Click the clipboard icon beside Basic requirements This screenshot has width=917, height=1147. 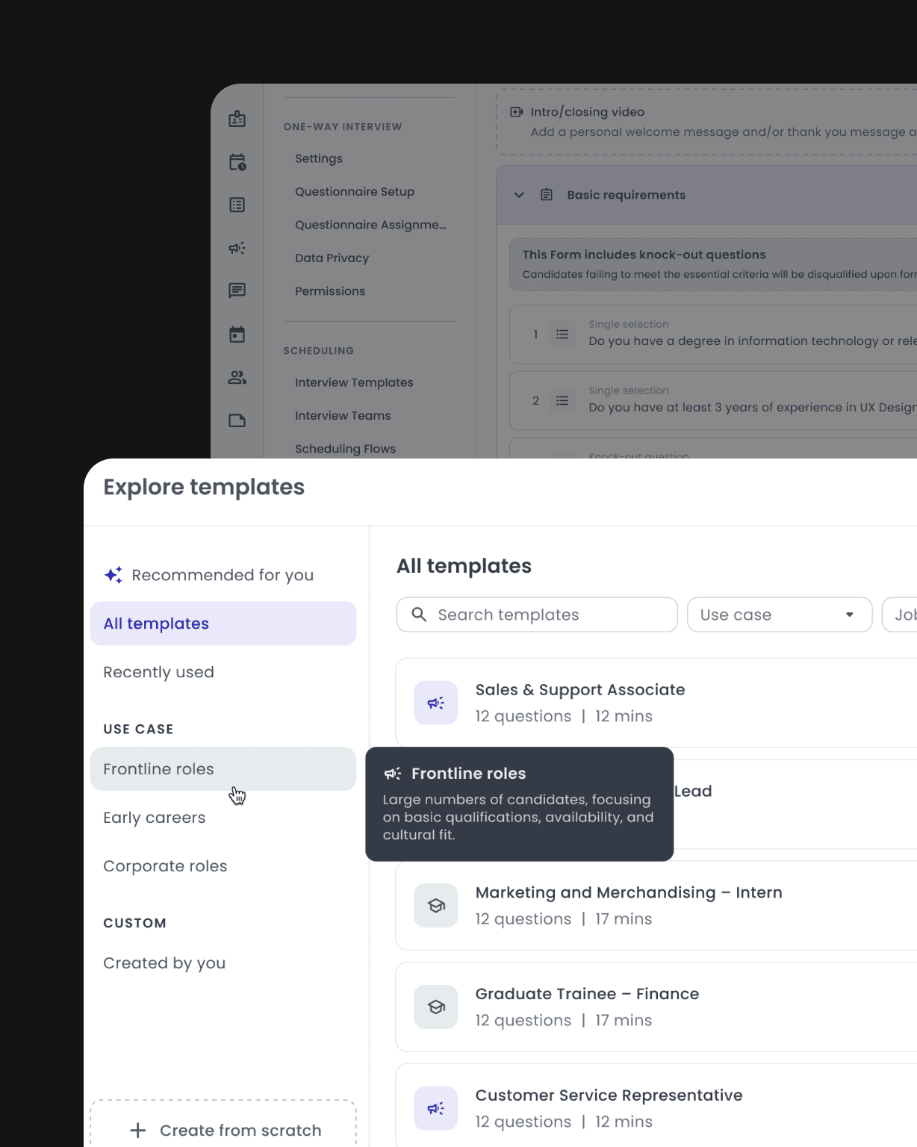547,195
